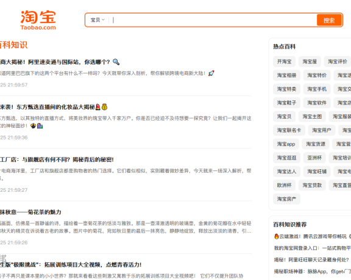
Task: Open recommended link 揭秘职场神器：脉脉App
Action: (313, 271)
